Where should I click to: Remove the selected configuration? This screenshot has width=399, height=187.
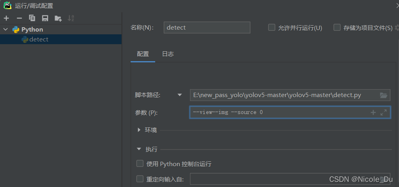coord(19,18)
